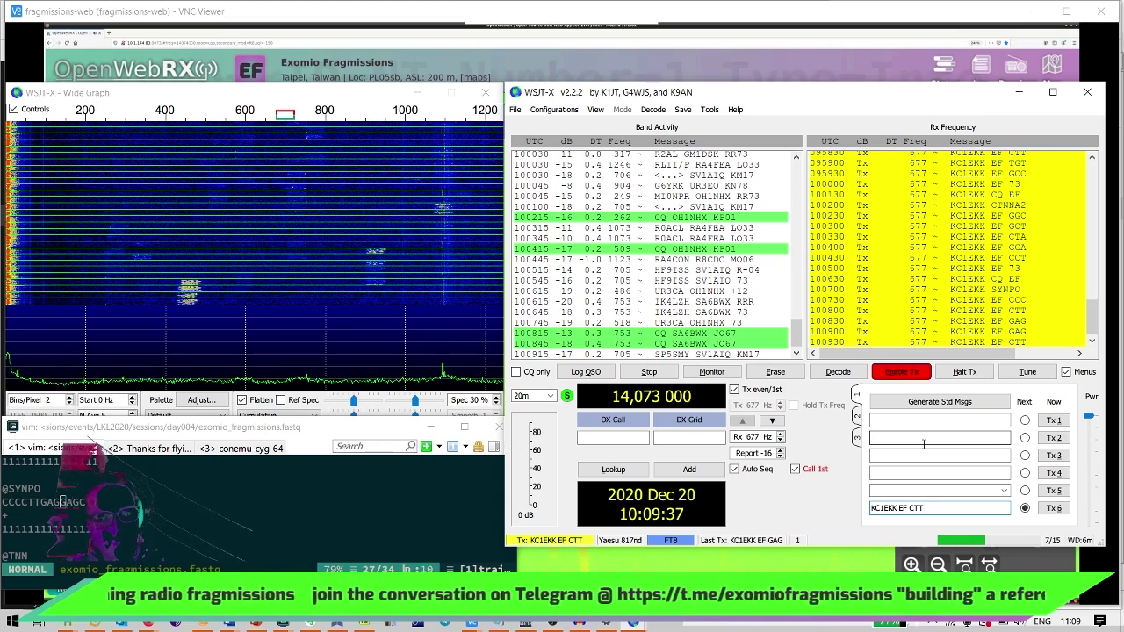The width and height of the screenshot is (1124, 632).
Task: Adjust Bins/Pixel spinner in Wide Graph
Action: (x=41, y=400)
